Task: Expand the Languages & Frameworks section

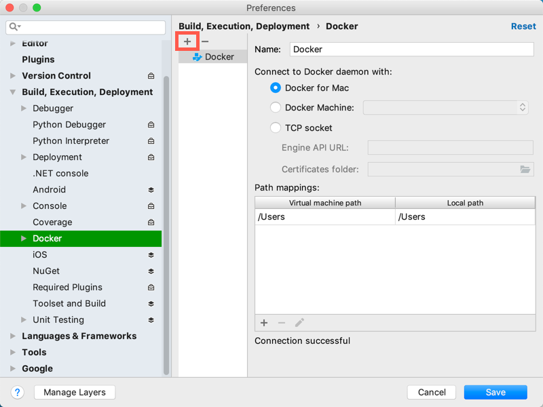Action: (12, 336)
